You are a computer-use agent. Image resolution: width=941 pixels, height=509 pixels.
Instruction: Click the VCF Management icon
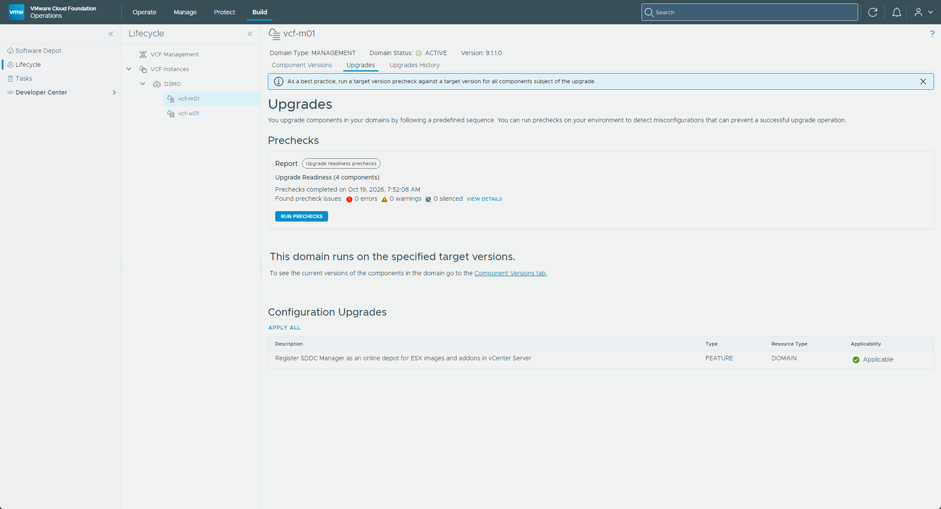pyautogui.click(x=143, y=55)
